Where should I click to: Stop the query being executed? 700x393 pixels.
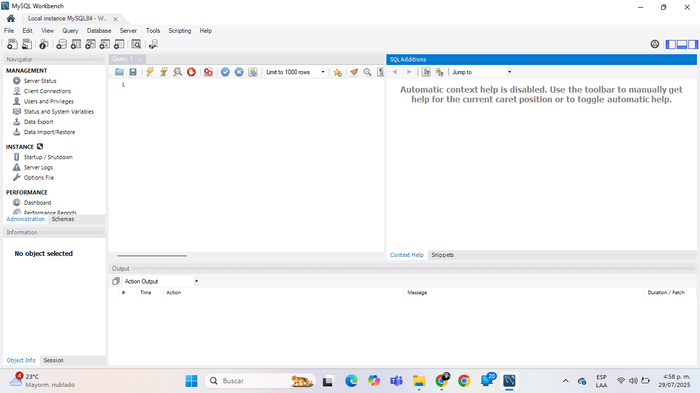(192, 72)
